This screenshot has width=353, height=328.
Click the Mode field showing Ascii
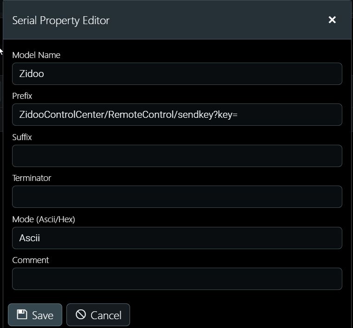(177, 238)
